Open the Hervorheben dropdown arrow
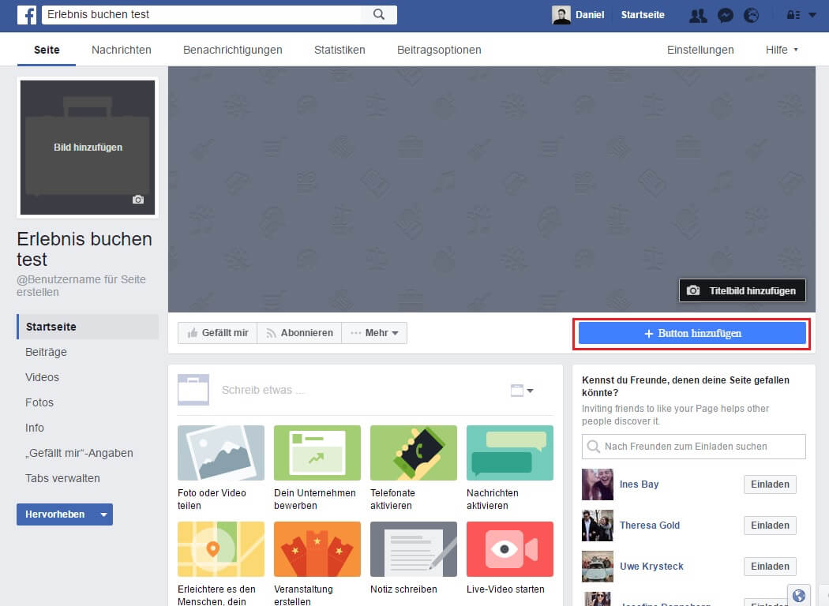 pyautogui.click(x=103, y=514)
